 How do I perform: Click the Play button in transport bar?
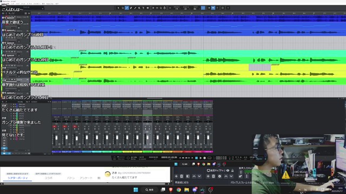(x=201, y=158)
